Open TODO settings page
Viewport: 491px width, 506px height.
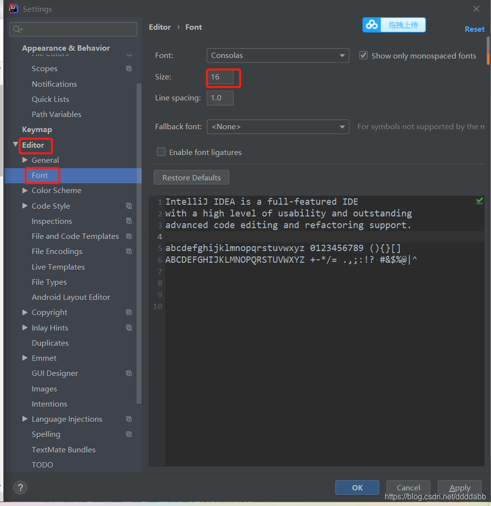point(42,465)
